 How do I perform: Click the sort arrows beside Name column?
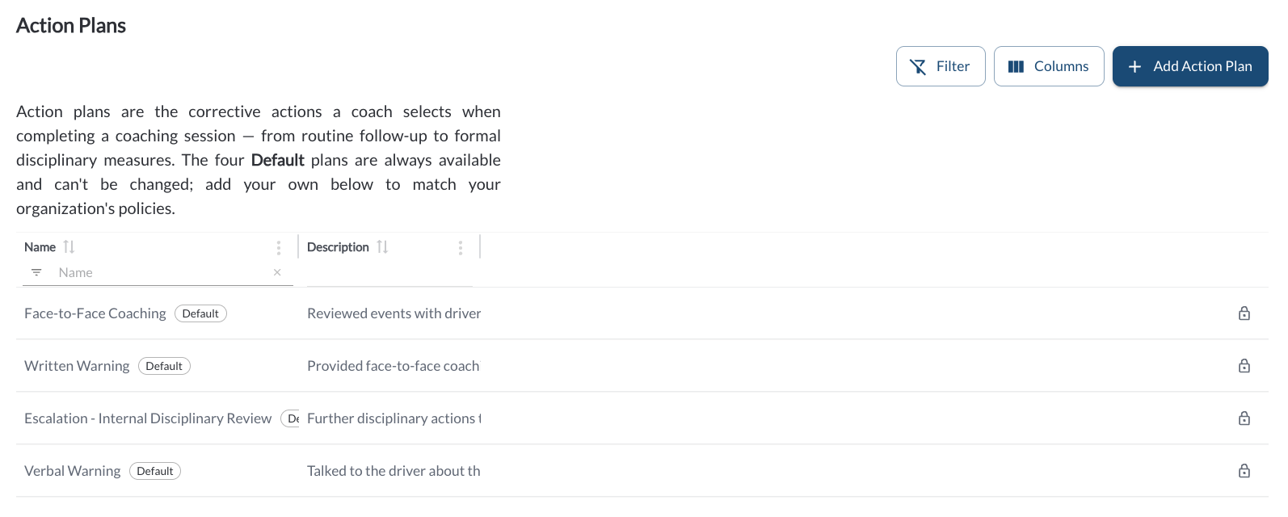coord(69,247)
